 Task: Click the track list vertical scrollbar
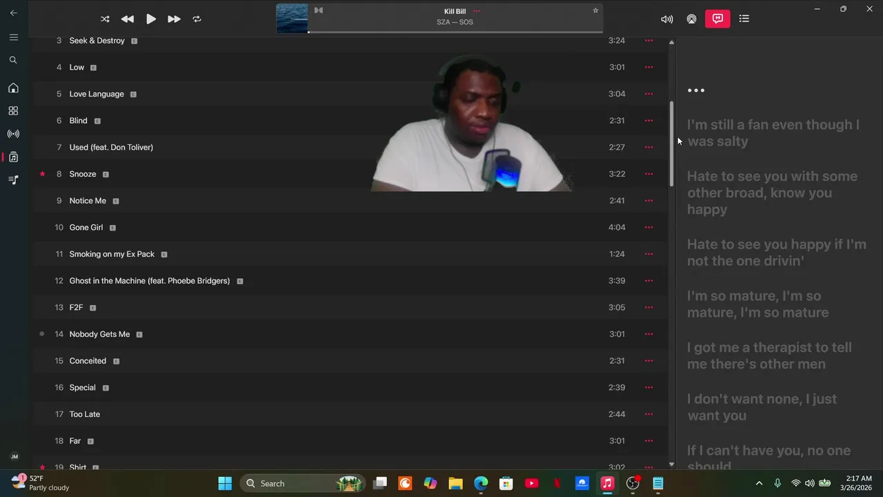click(x=671, y=144)
